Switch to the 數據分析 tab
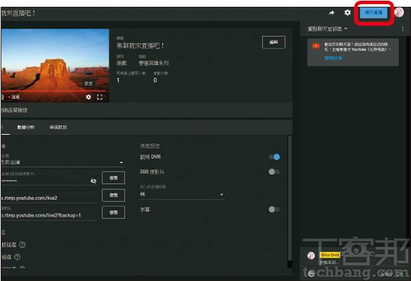This screenshot has height=281, width=411. pos(26,127)
